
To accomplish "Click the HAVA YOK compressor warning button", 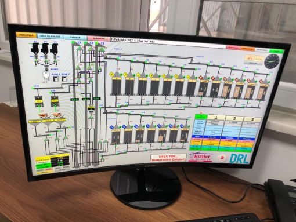I will coord(168,158).
